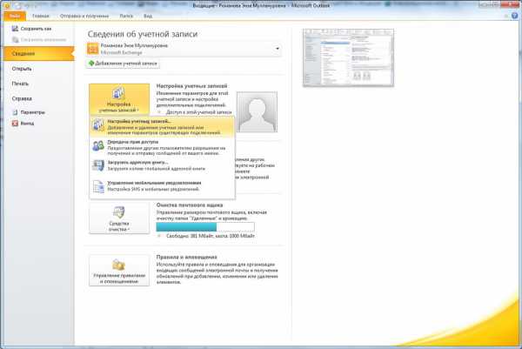This screenshot has width=522, height=349.
Task: Open Управление правилами и оповещениями
Action: pyautogui.click(x=119, y=271)
